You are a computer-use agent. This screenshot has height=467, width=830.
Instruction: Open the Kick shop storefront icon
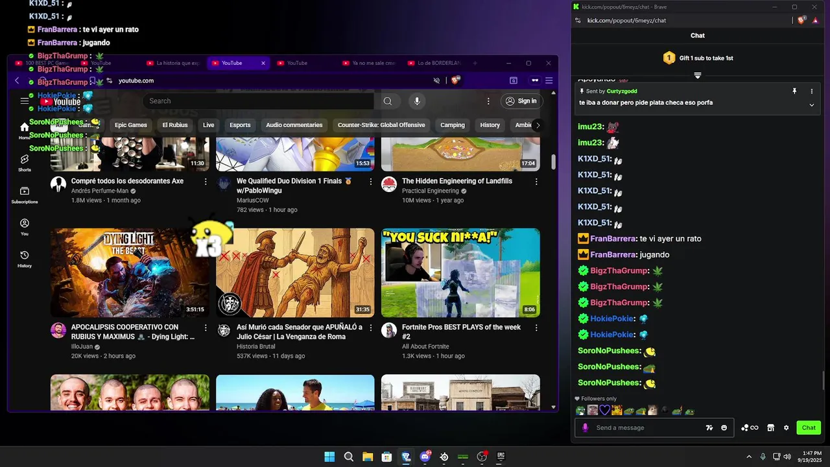pyautogui.click(x=771, y=428)
